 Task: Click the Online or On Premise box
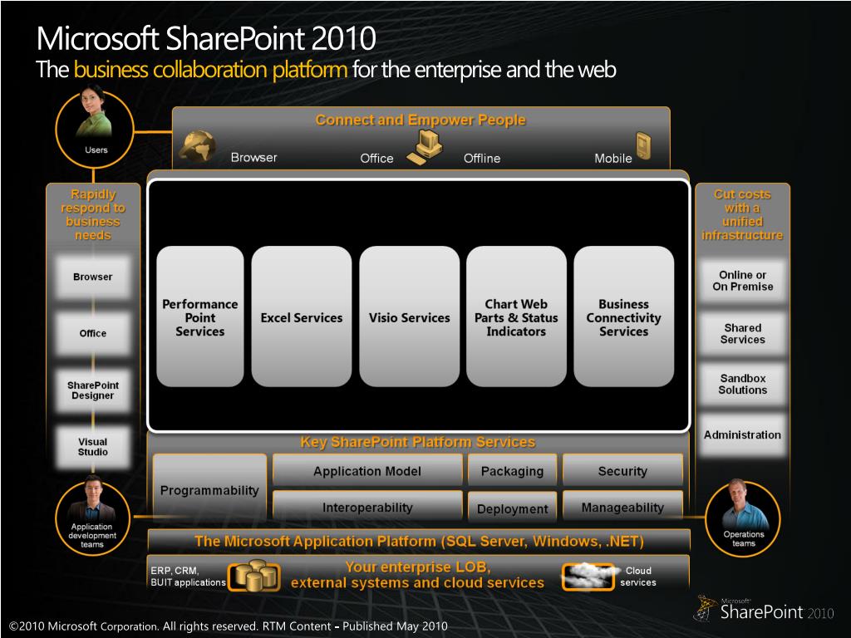click(742, 281)
